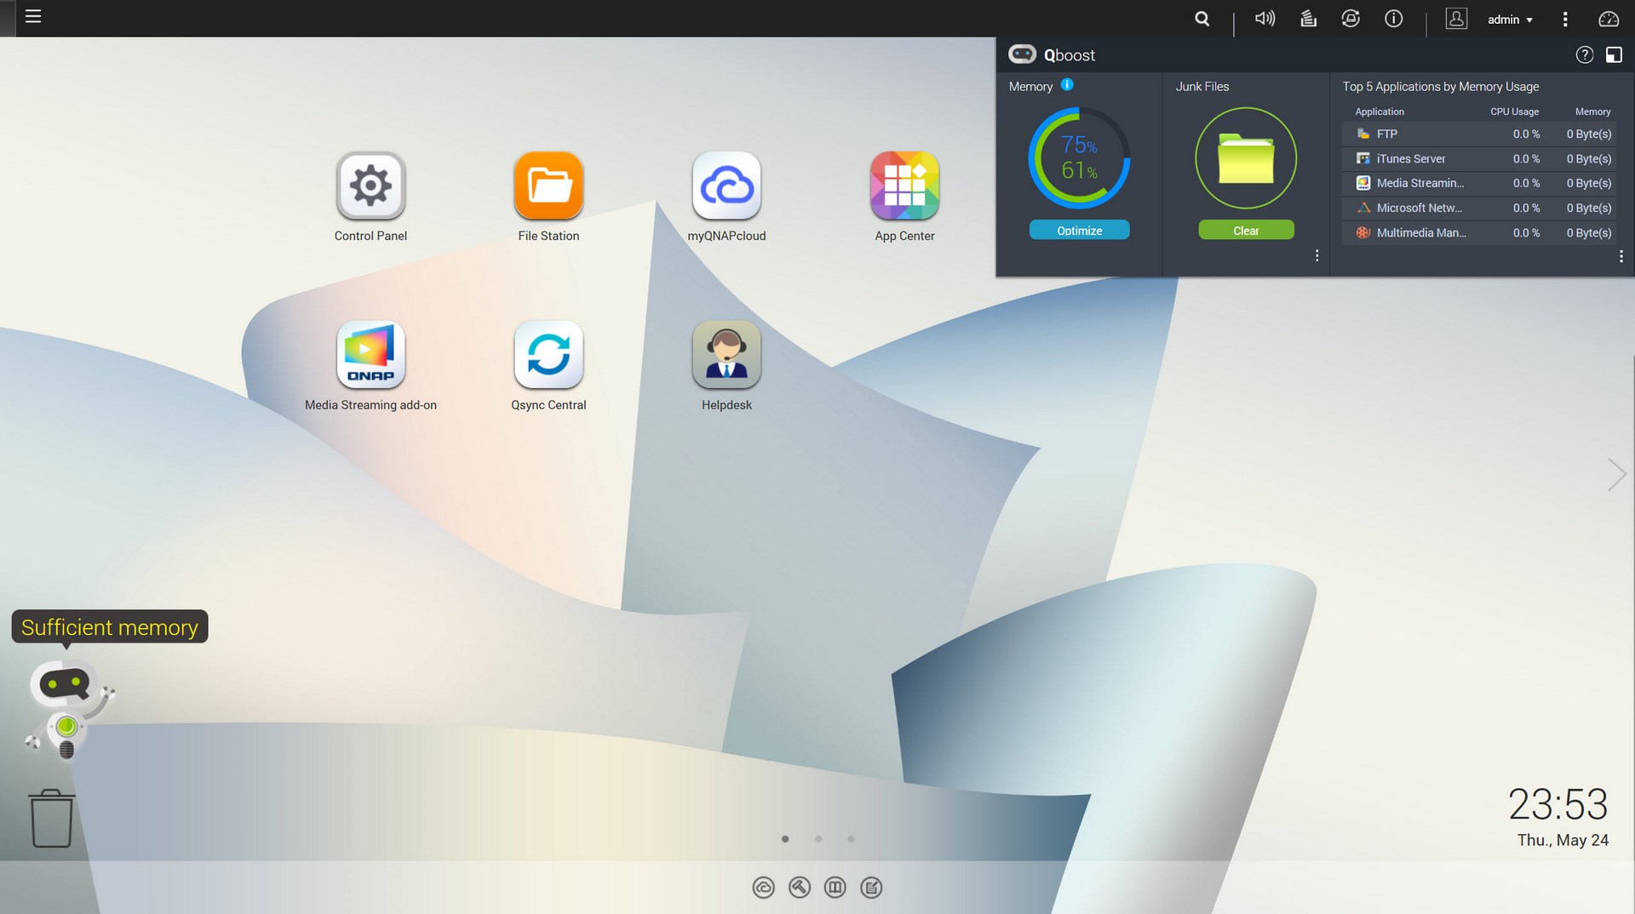Click the junk files folder graphic
The height and width of the screenshot is (914, 1635).
1246,157
